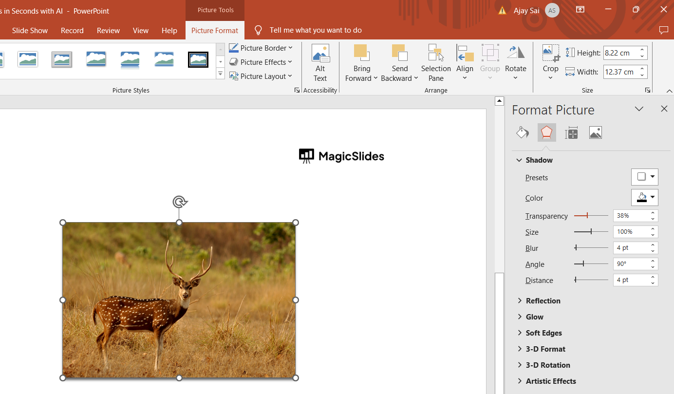Open the Picture Effects dropdown
This screenshot has height=394, width=674.
coord(261,62)
